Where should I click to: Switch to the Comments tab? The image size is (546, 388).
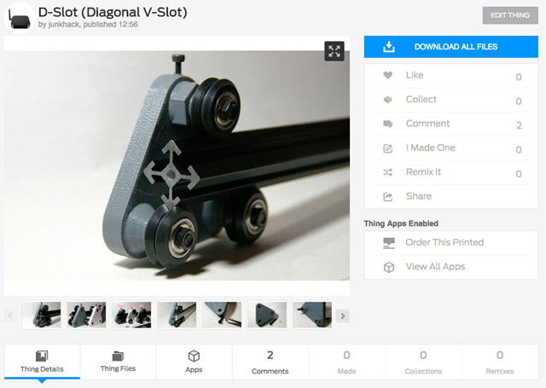click(x=270, y=362)
